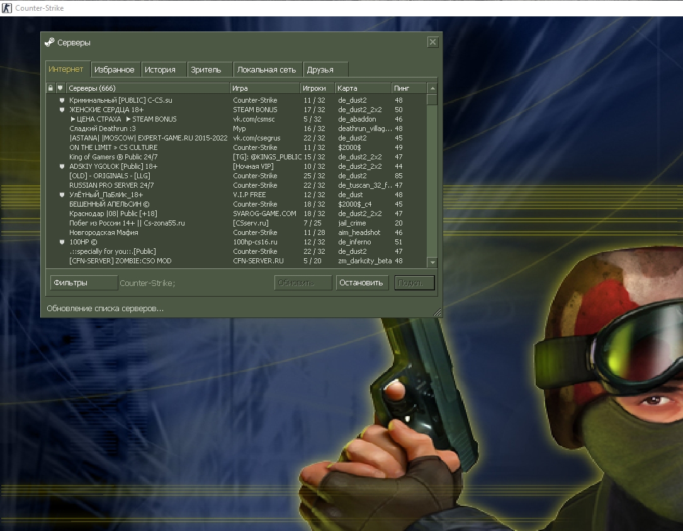Sort by Серверы (666) column header

pos(147,88)
